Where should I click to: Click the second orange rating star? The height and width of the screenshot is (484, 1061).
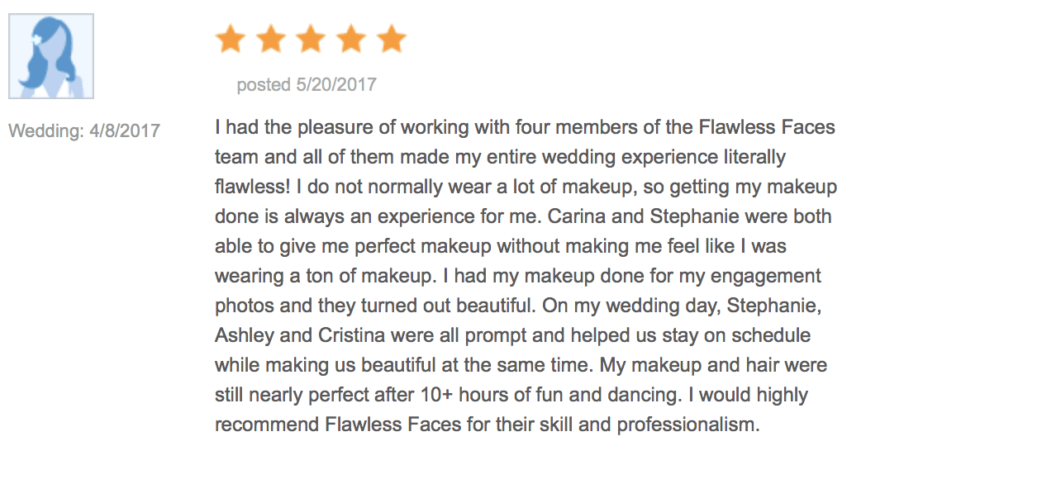click(x=271, y=39)
